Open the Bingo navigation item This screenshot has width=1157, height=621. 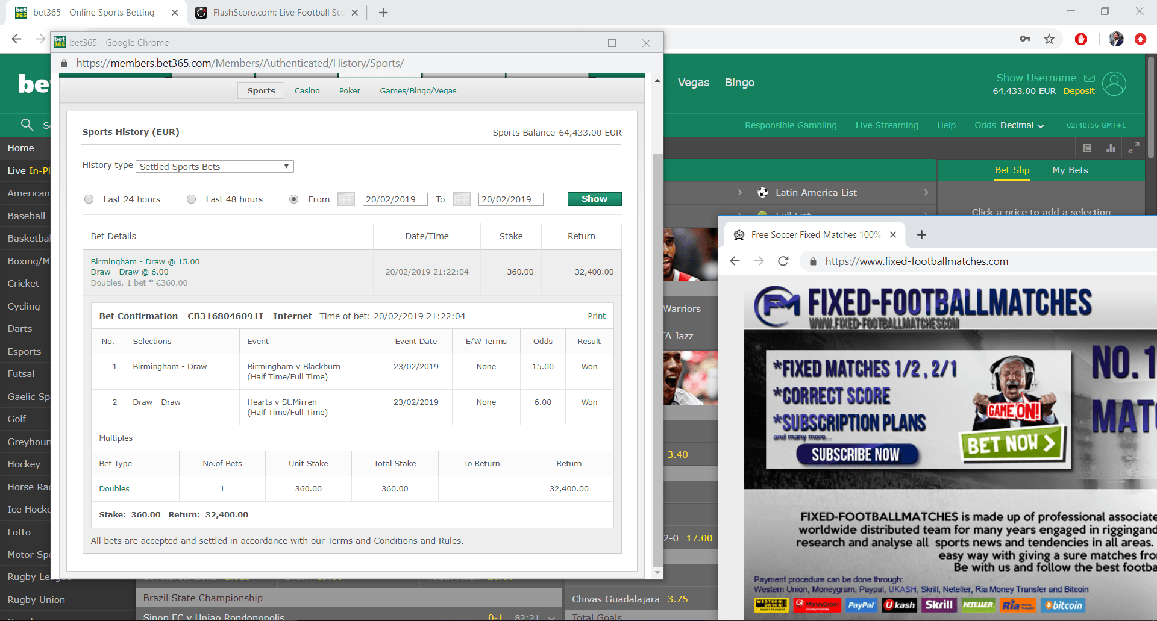pos(739,83)
